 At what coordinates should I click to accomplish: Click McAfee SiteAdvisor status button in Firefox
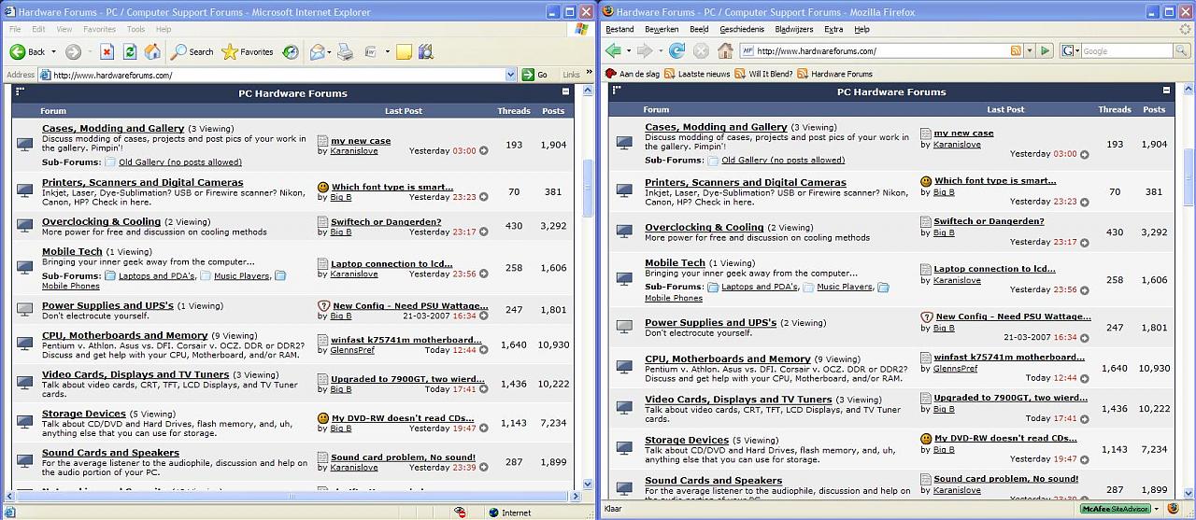tap(1114, 509)
